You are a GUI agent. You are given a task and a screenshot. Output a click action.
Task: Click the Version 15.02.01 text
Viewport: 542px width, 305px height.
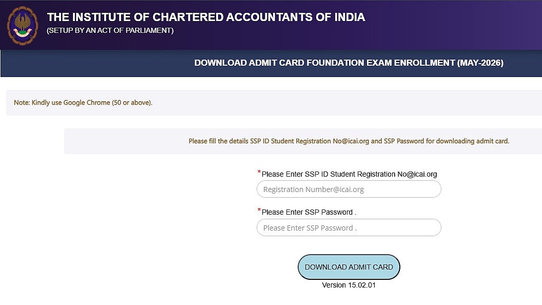(x=349, y=285)
